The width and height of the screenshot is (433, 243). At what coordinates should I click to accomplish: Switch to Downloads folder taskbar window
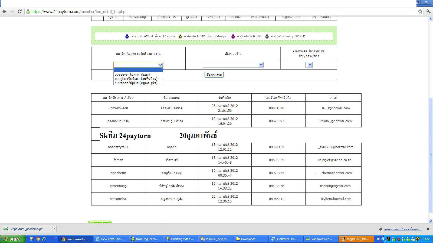tap(250, 239)
